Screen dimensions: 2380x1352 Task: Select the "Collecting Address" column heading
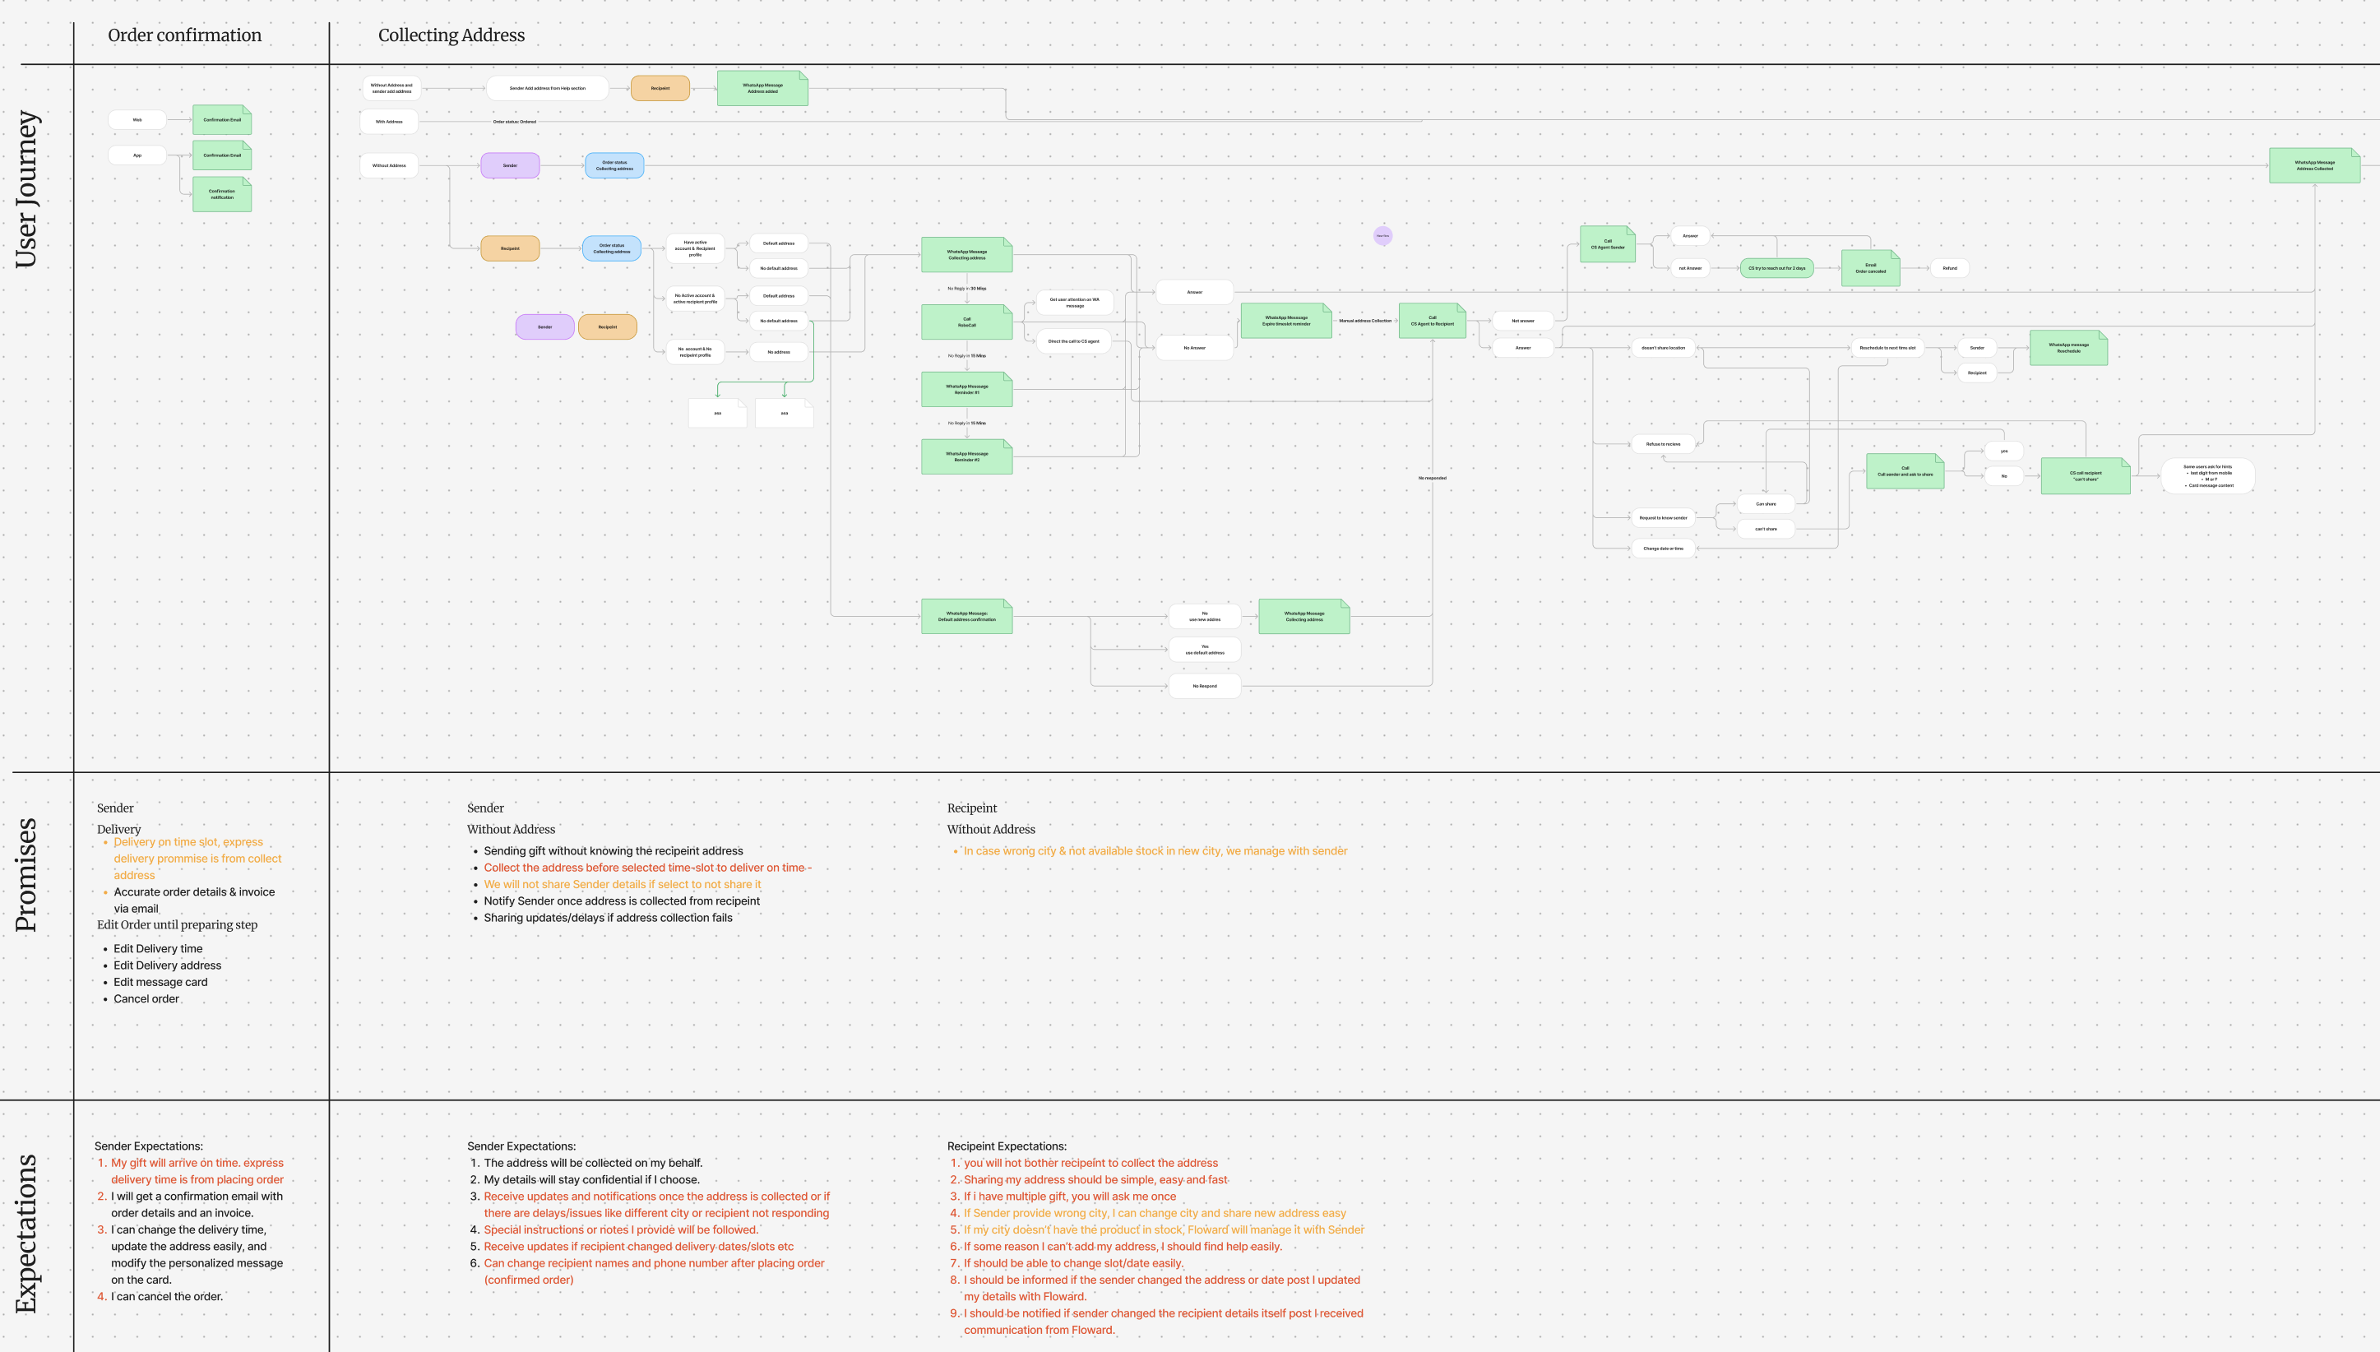click(451, 35)
